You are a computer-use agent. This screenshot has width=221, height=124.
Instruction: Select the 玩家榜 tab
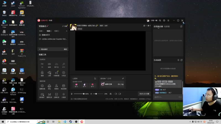(167, 26)
